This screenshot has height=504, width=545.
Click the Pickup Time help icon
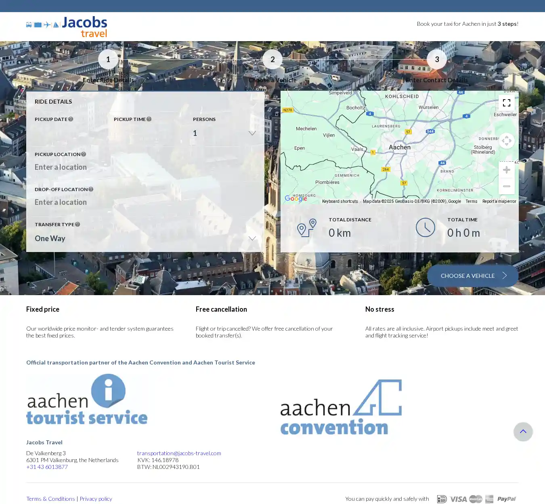click(x=149, y=119)
